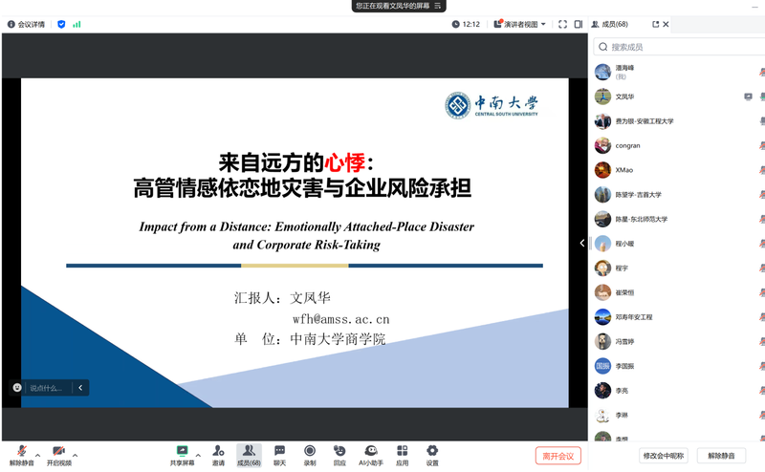
Task: Open the speaker view (演讲者视图) dropdown
Action: (521, 24)
